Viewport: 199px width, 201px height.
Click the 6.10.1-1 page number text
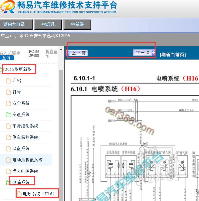coord(84,78)
